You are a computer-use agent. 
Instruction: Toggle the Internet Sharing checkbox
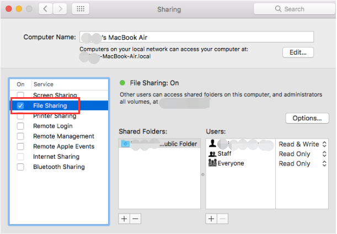pyautogui.click(x=20, y=157)
